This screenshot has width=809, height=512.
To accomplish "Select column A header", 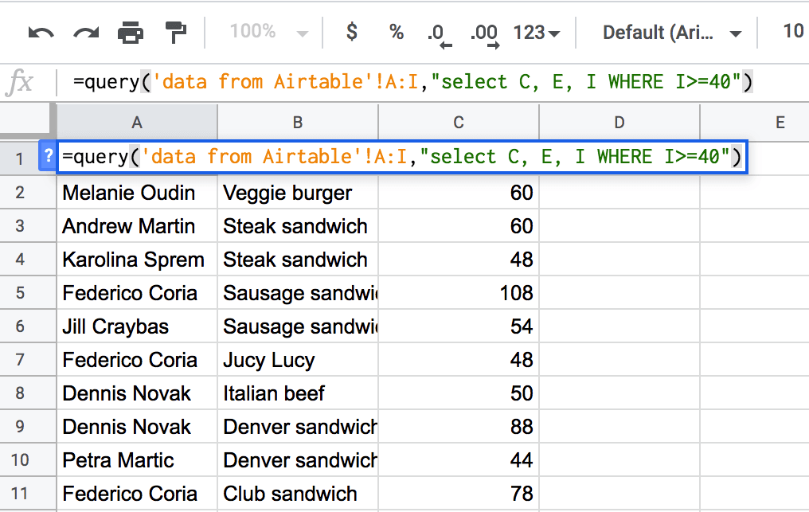I will pyautogui.click(x=136, y=122).
